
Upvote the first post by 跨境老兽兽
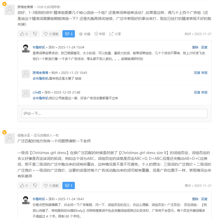[x=24, y=34]
